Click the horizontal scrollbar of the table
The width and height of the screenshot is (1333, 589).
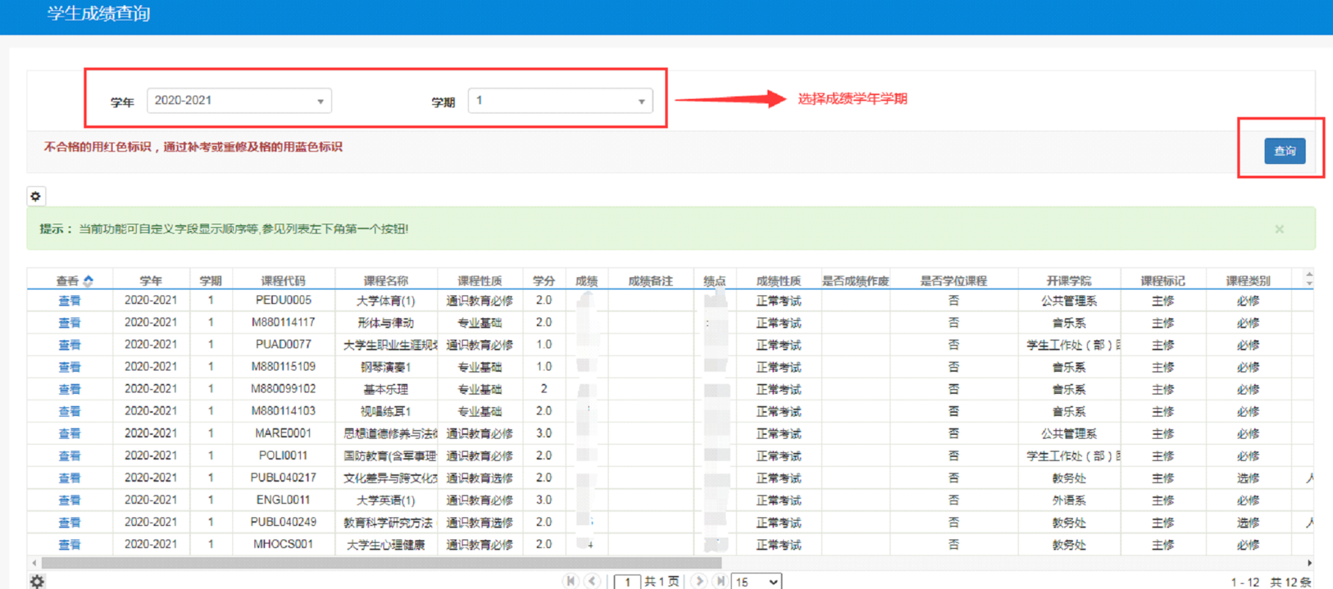point(382,563)
